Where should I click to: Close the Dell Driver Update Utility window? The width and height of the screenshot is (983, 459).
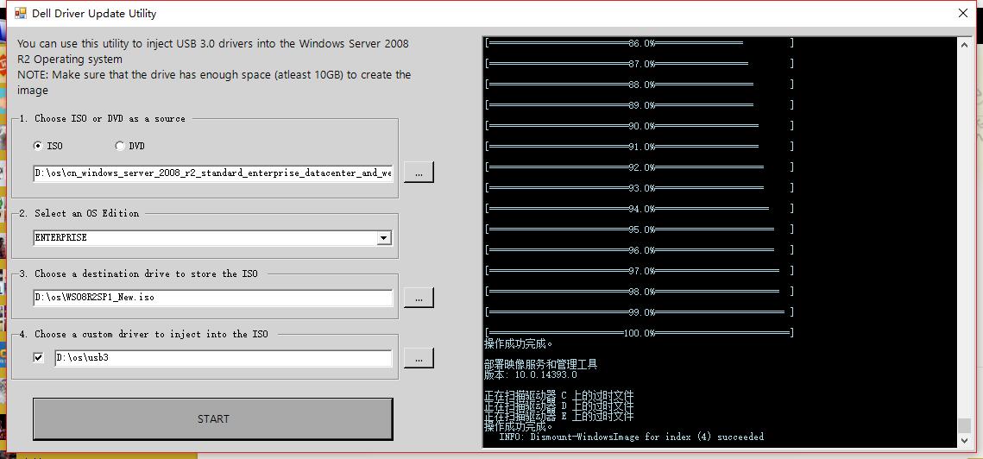pyautogui.click(x=963, y=13)
